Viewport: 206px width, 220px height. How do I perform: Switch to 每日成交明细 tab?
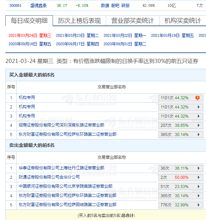pos(29,21)
